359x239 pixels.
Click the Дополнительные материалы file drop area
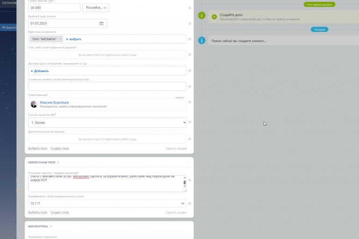[x=107, y=139]
